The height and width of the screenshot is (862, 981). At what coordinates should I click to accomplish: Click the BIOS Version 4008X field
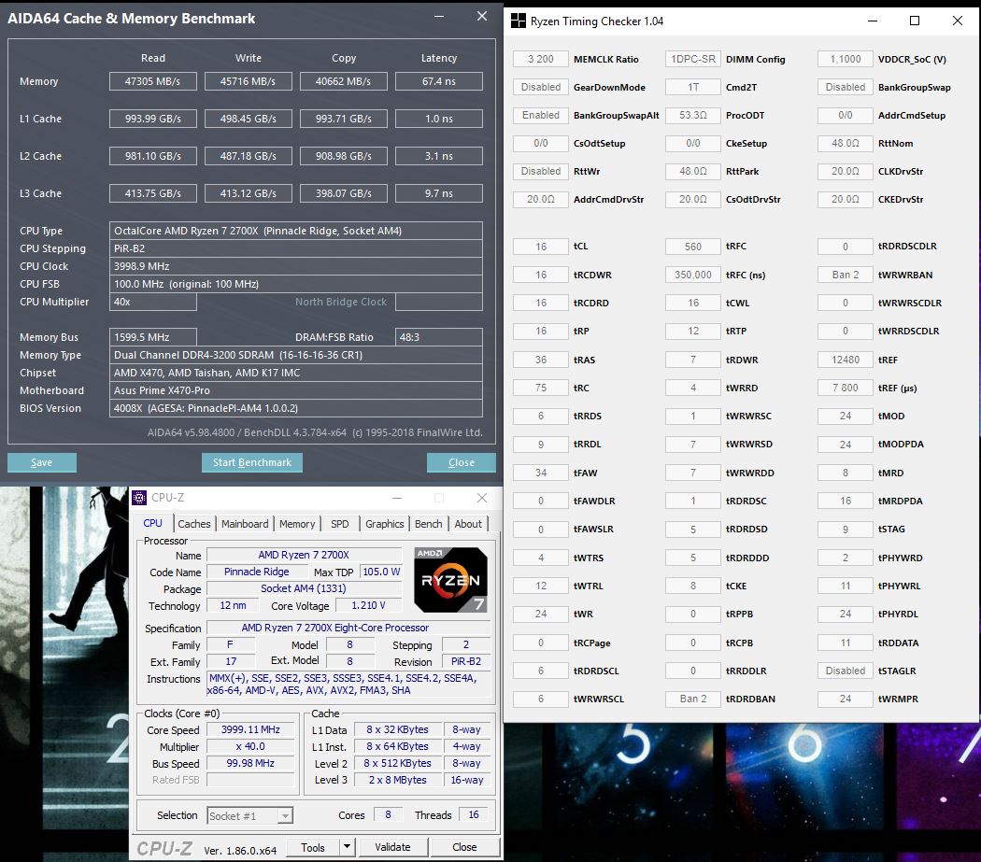296,408
